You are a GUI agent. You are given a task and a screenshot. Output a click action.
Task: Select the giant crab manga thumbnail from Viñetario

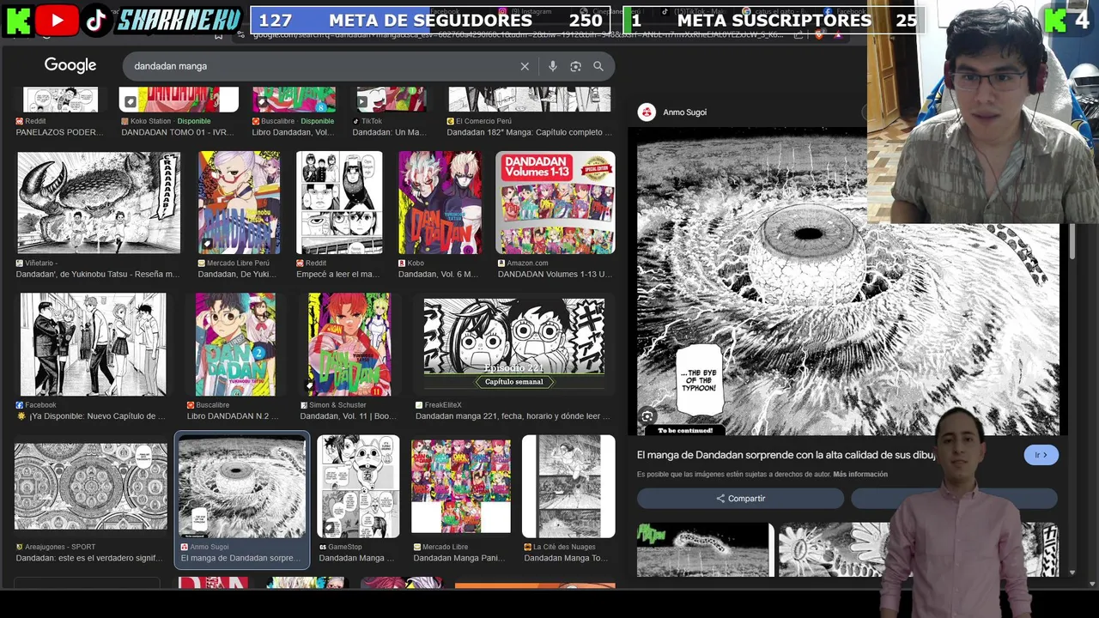(99, 203)
